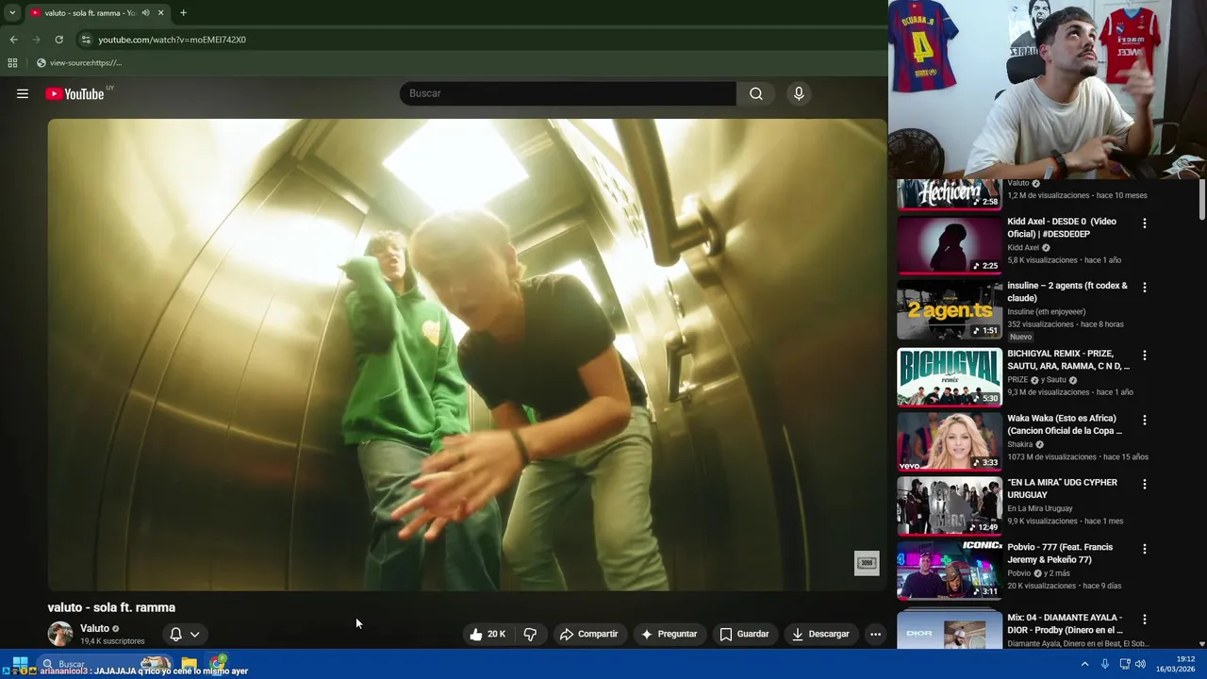Like the video (20 K)
1207x679 pixels.
pyautogui.click(x=488, y=634)
